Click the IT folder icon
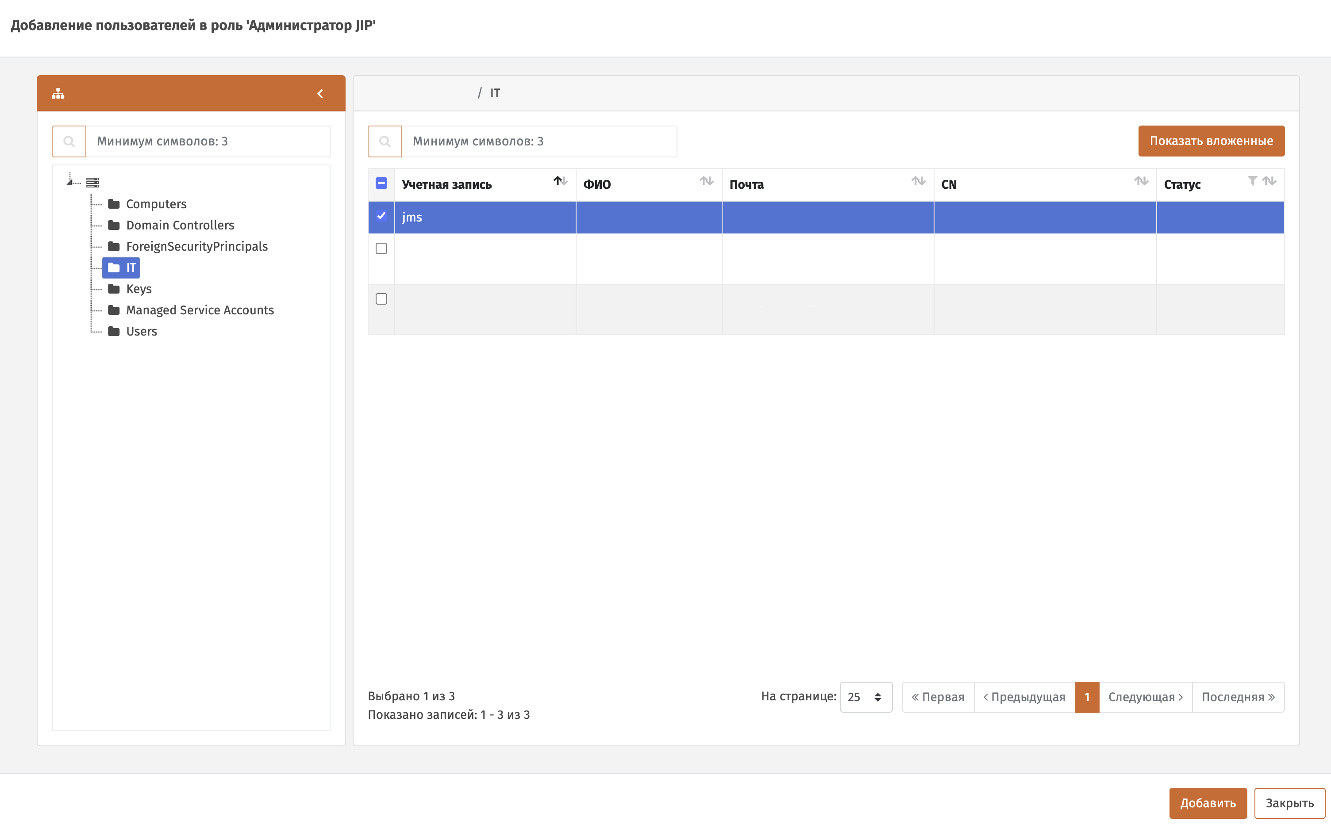The height and width of the screenshot is (825, 1331). 114,268
